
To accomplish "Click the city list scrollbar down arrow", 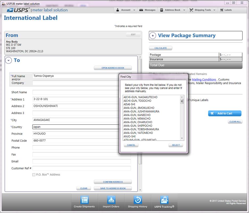I will click(182, 138).
